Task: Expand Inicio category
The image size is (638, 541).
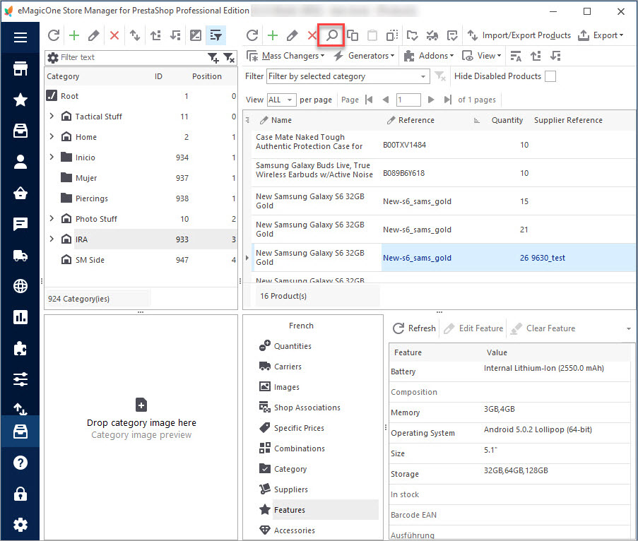Action: pyautogui.click(x=52, y=157)
